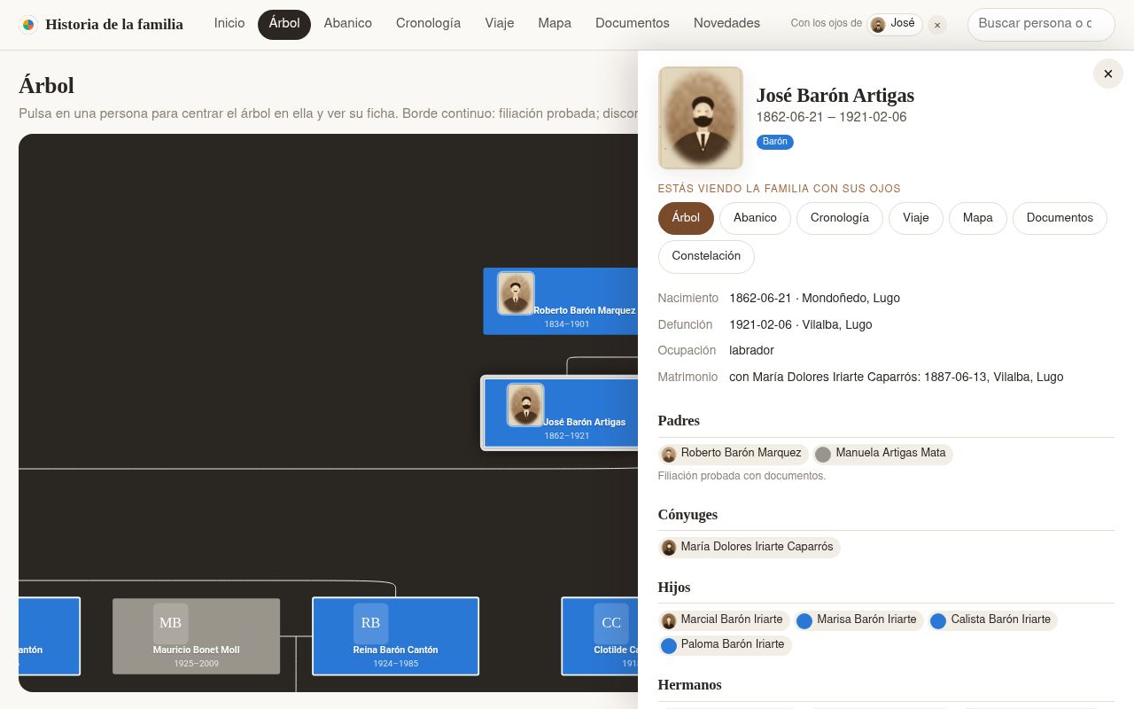
Task: Open José Barón Artigas large portrait photo
Action: coord(701,118)
